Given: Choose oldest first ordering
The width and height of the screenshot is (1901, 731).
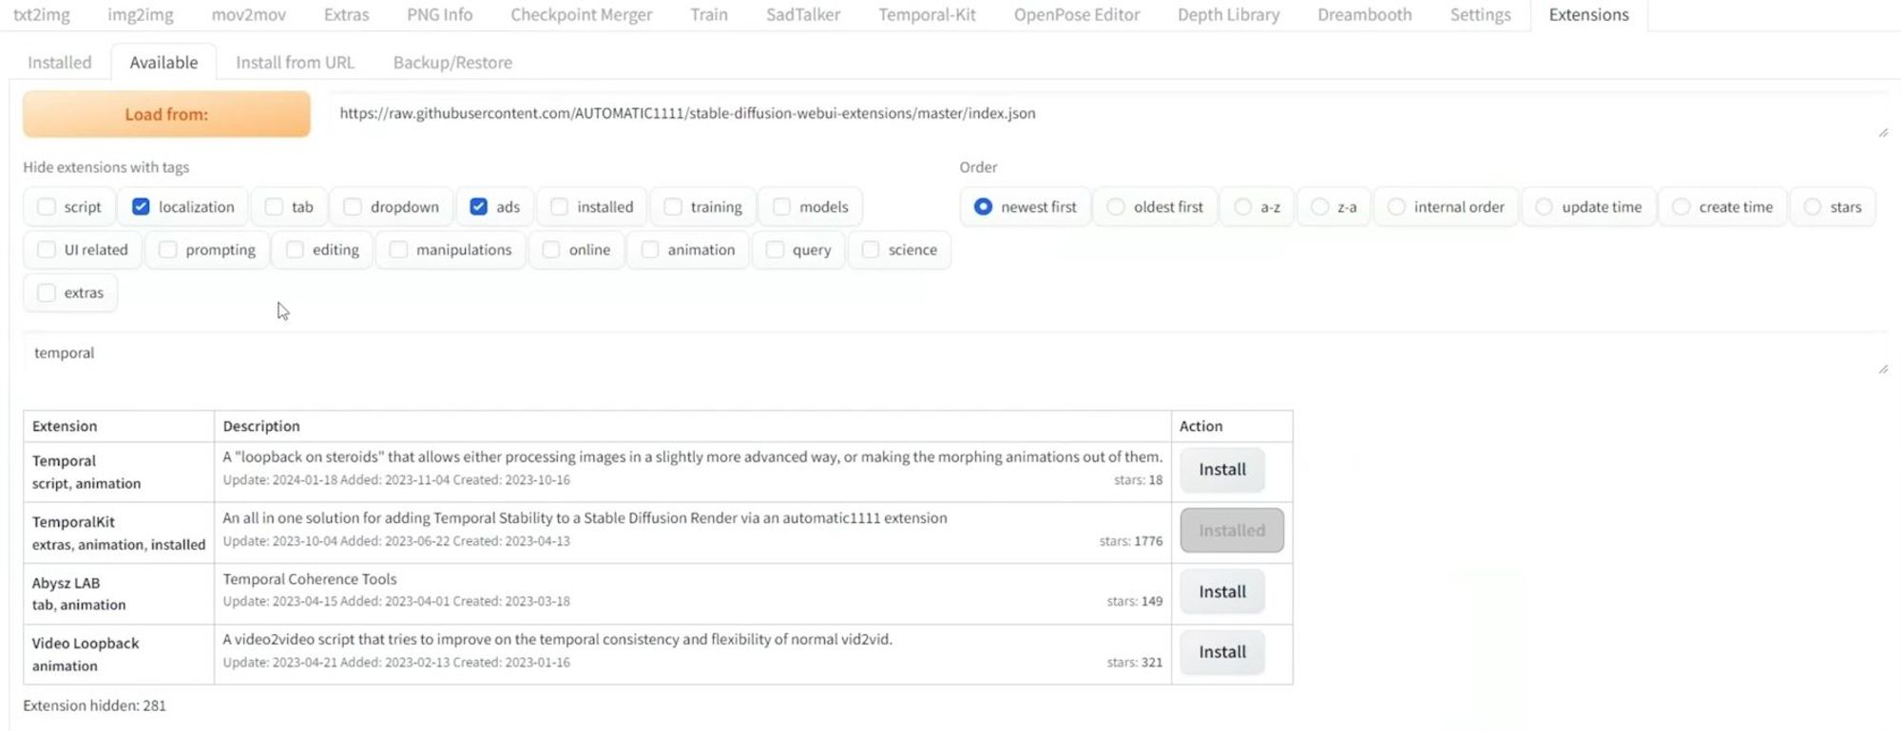Looking at the screenshot, I should [x=1116, y=207].
